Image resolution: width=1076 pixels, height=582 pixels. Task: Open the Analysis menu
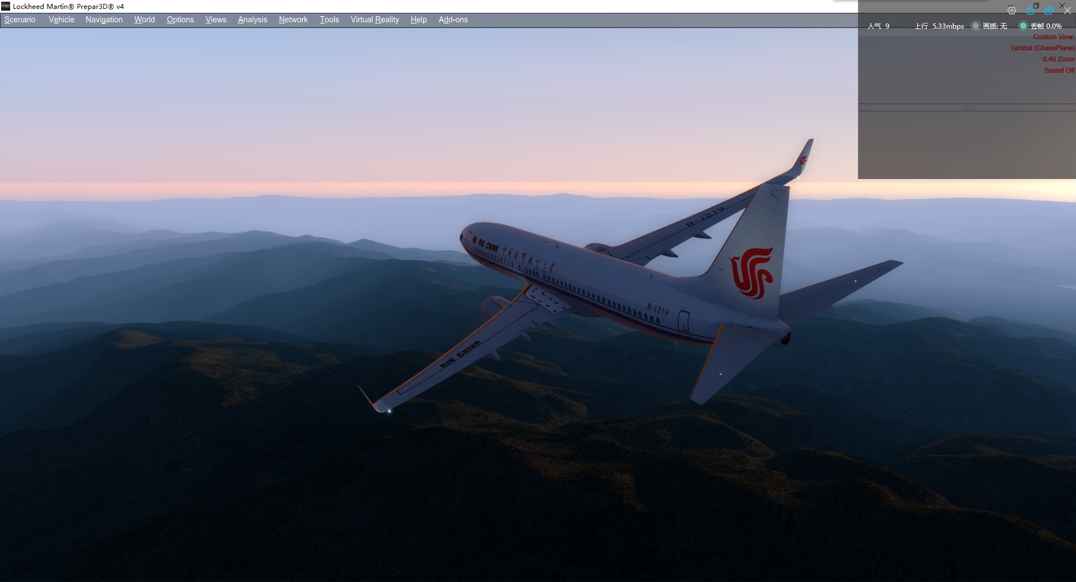[252, 20]
